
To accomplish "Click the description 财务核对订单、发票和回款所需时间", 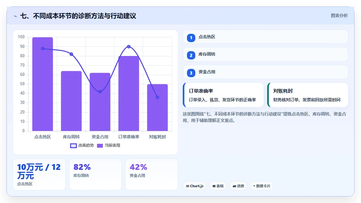I will pyautogui.click(x=307, y=100).
